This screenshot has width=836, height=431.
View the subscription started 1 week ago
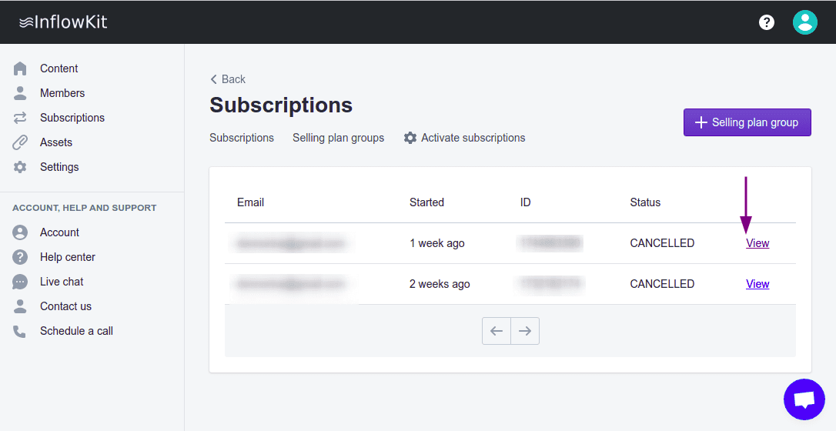coord(757,243)
